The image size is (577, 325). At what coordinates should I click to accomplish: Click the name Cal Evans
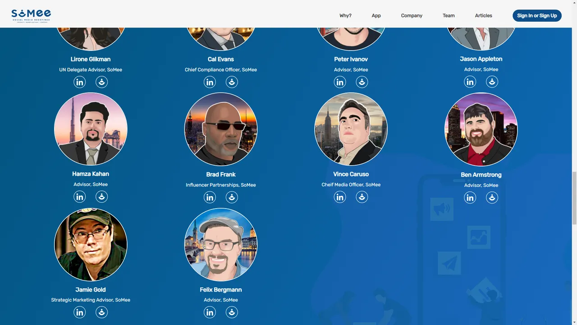pyautogui.click(x=221, y=59)
